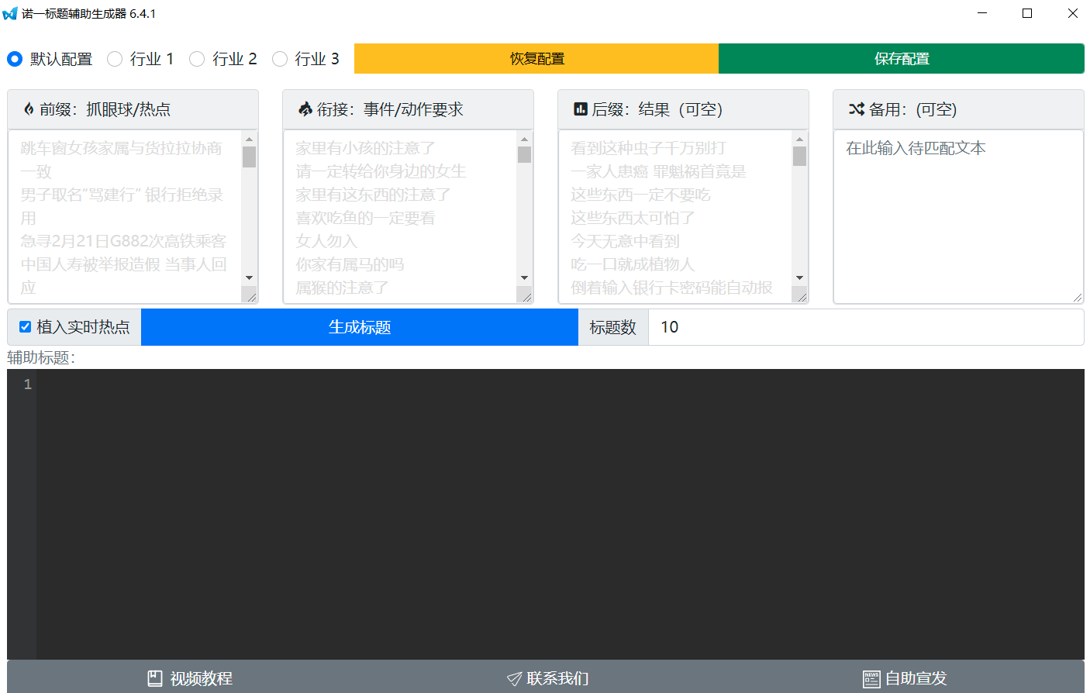The height and width of the screenshot is (693, 1090).
Task: Click the shuffle icon beside 备用
Action: (x=856, y=109)
